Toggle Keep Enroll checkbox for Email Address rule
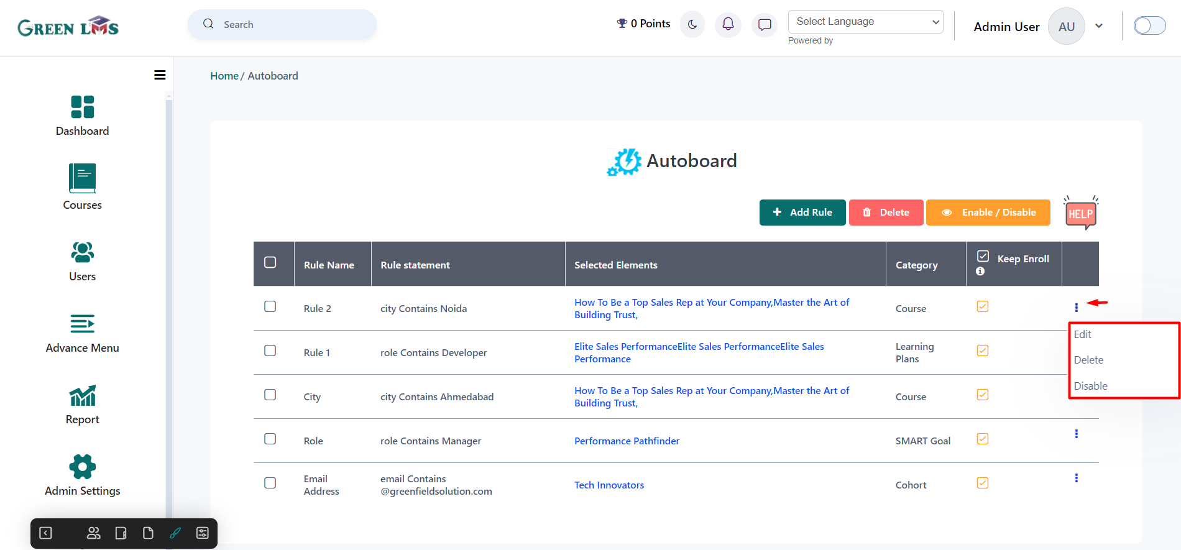Viewport: 1181px width, 550px height. (983, 483)
